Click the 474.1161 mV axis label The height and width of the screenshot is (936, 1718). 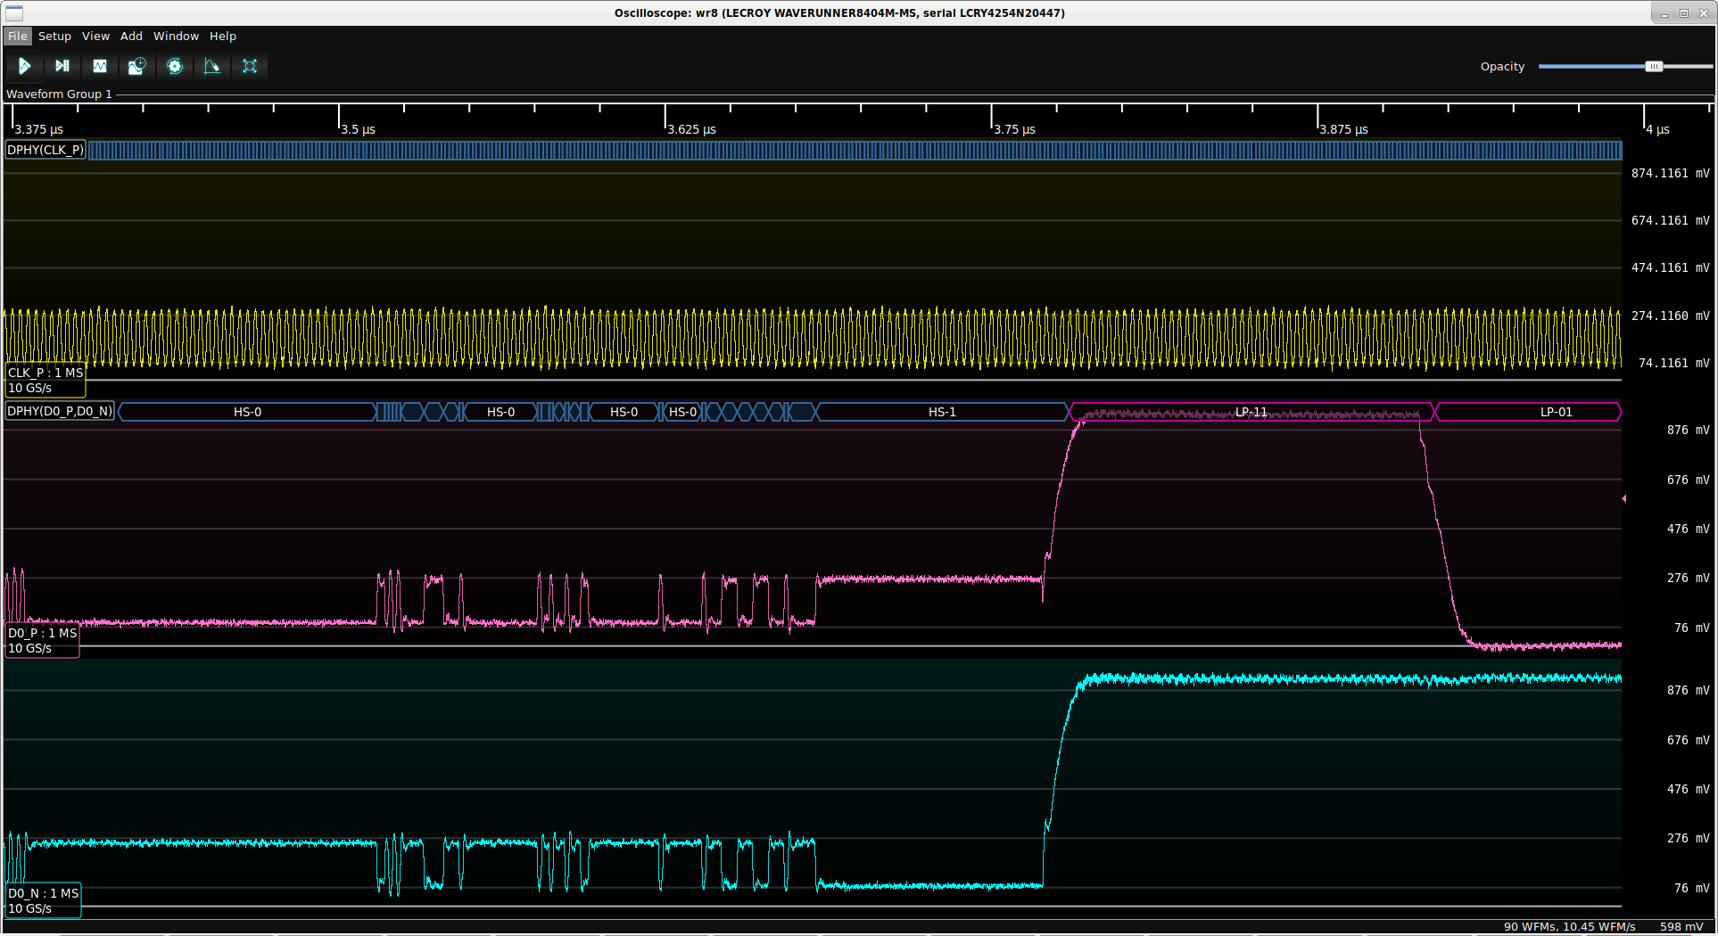(x=1670, y=267)
